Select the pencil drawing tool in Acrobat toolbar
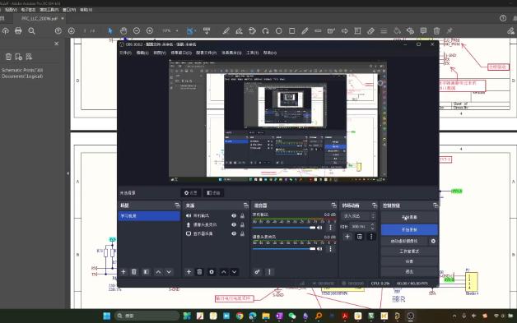The image size is (517, 323). 305,31
